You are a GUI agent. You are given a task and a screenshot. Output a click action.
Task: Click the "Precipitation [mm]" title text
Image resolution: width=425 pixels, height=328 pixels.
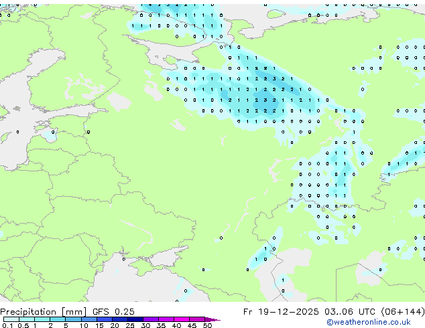point(44,312)
